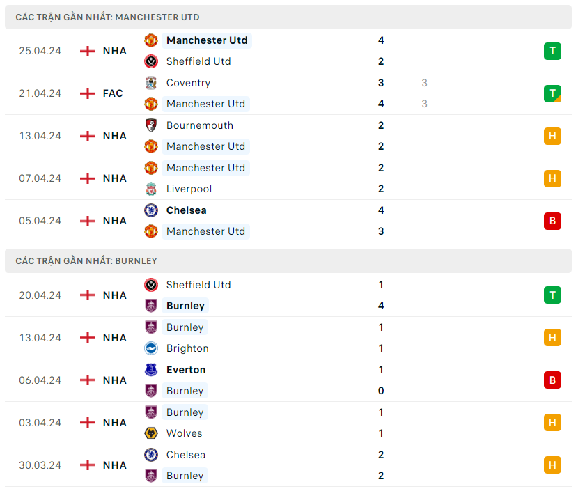Click the green T badge for 25.04.24 match
This screenshot has height=498, width=578.
[552, 51]
